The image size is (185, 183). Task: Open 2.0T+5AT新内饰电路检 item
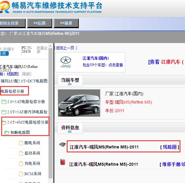tap(27, 112)
